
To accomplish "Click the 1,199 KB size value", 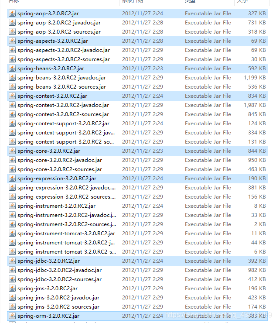I will pos(255,78).
